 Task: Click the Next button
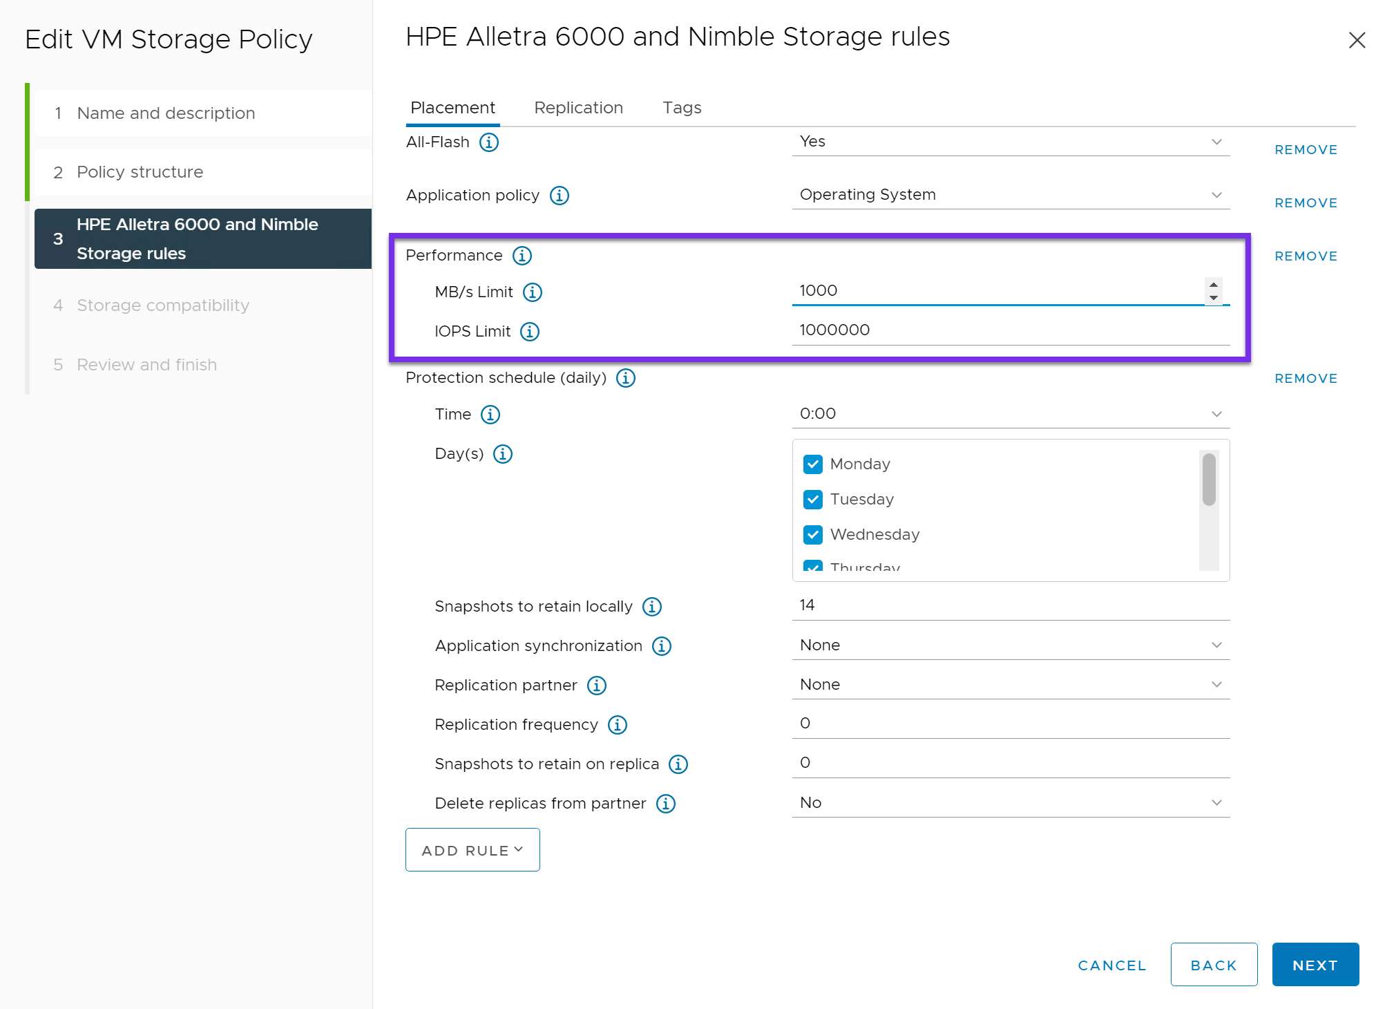[1315, 965]
